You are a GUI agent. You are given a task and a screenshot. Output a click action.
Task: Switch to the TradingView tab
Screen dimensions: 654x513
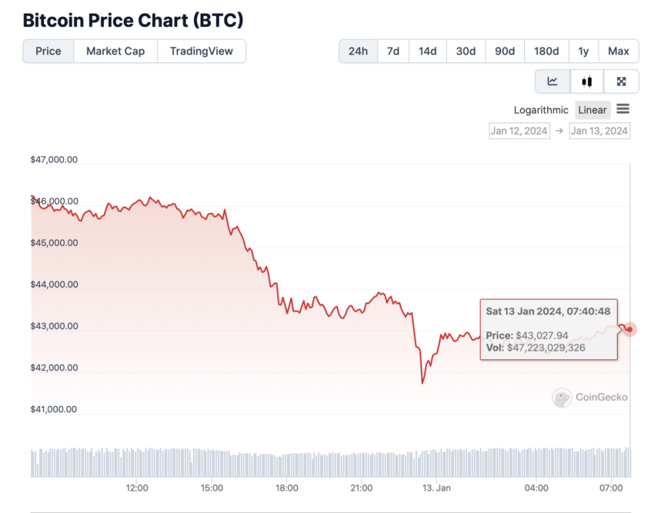tap(202, 52)
